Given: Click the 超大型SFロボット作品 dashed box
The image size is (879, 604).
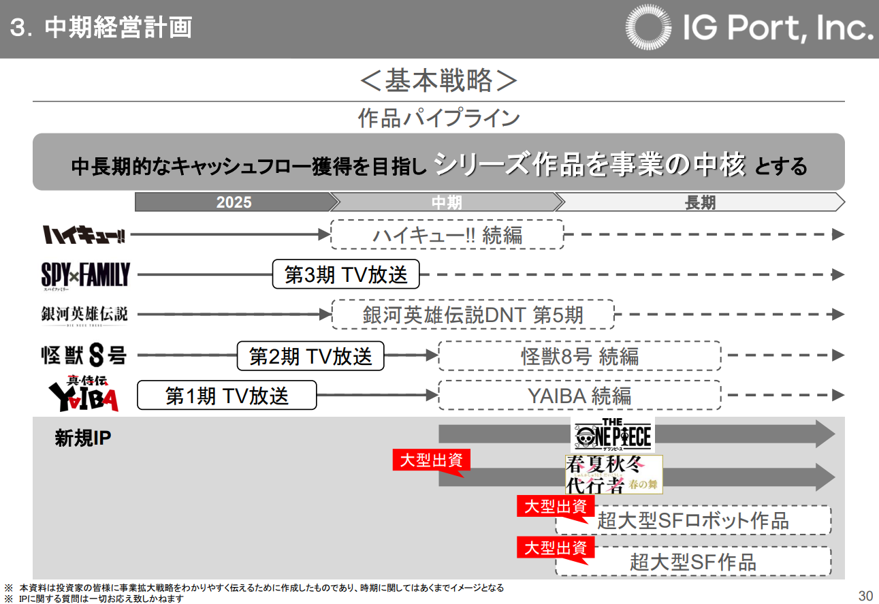Looking at the screenshot, I should [693, 521].
